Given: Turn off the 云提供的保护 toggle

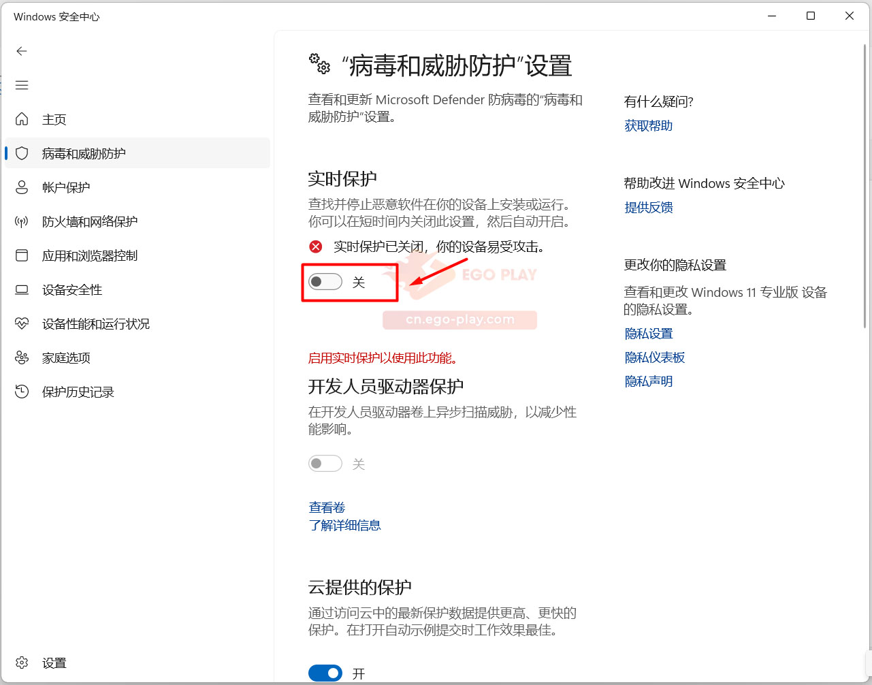Looking at the screenshot, I should 325,673.
